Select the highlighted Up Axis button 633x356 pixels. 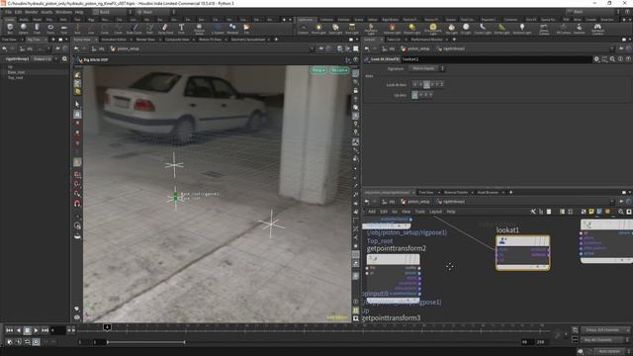coord(414,95)
